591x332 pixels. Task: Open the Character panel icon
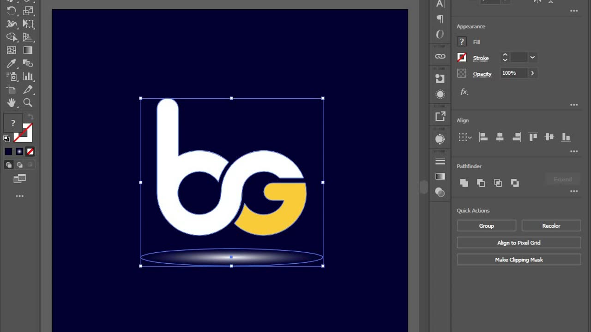click(440, 4)
